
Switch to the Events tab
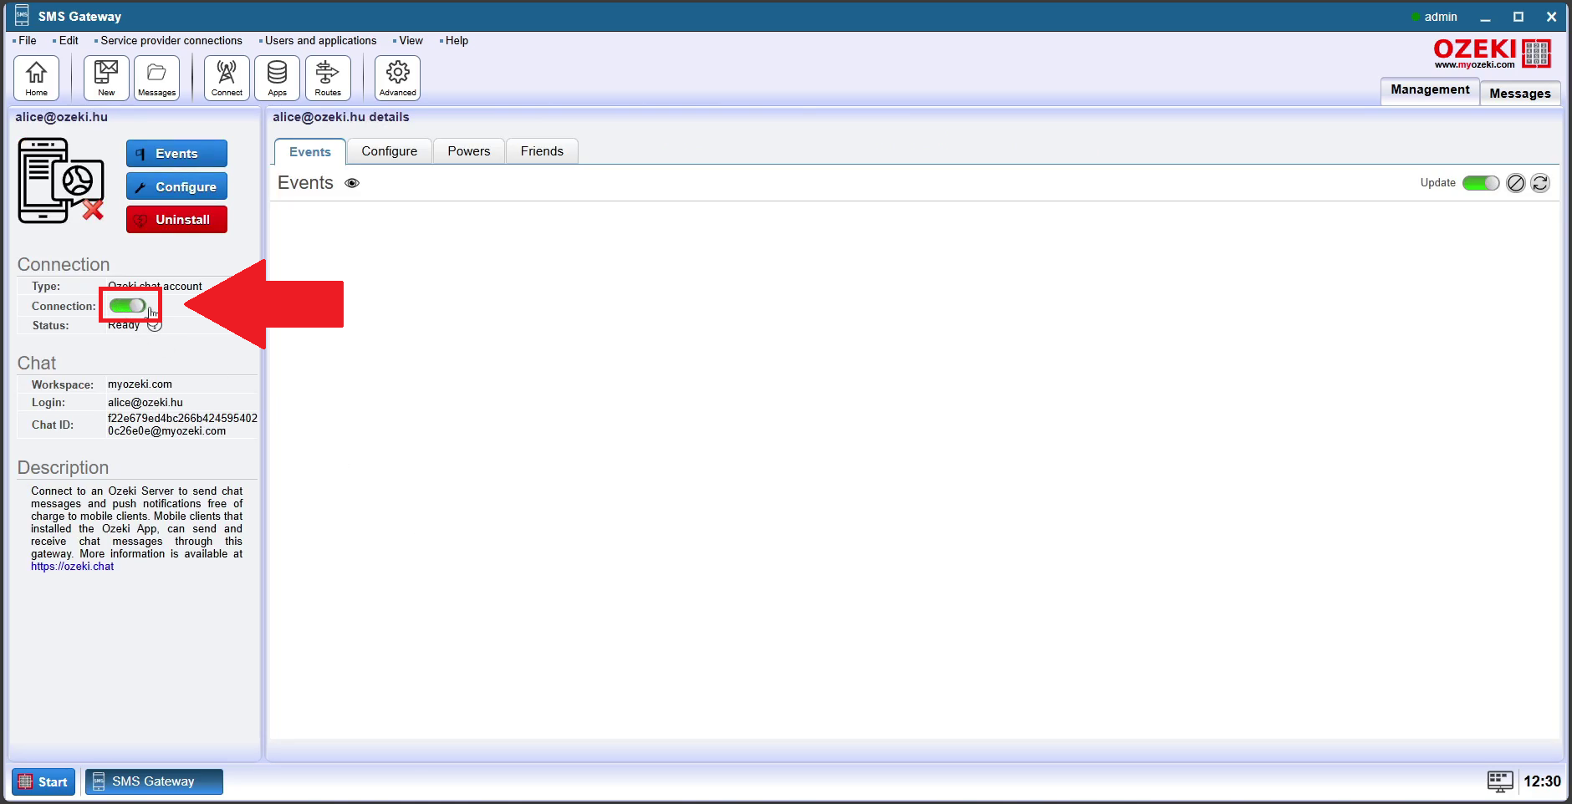(310, 151)
